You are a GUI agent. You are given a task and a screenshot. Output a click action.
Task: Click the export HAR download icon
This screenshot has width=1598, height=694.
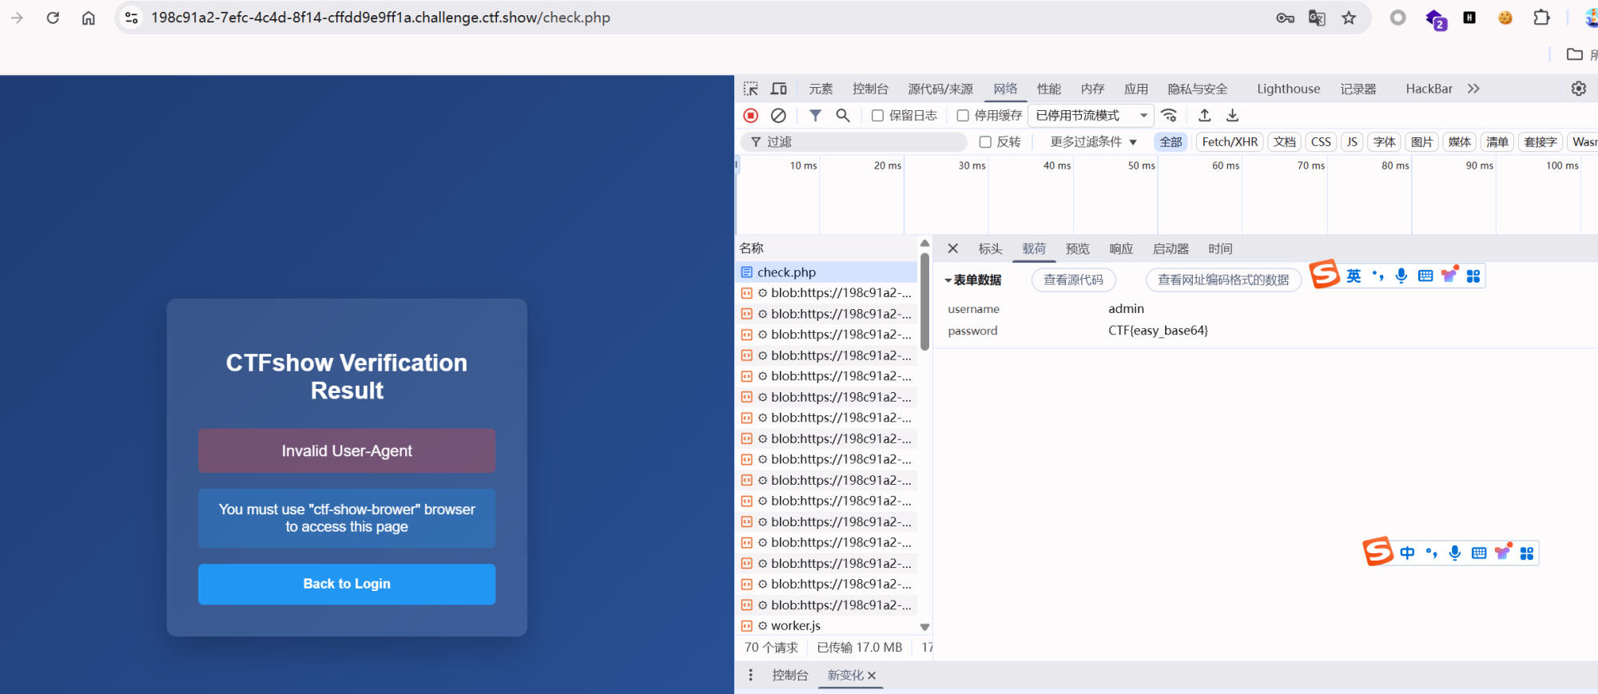1233,116
